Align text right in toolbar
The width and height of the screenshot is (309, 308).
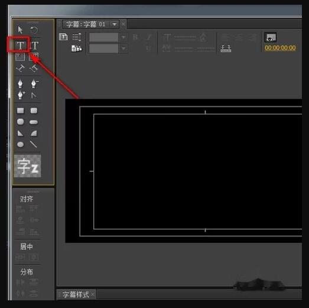(x=253, y=37)
